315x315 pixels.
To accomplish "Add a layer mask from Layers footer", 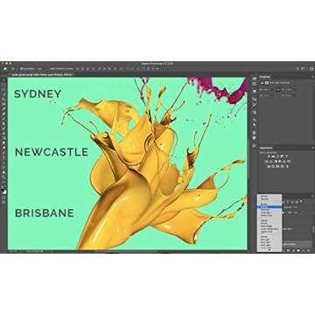I will [x=288, y=250].
